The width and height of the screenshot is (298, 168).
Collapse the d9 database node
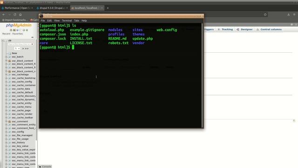(x=3, y=41)
